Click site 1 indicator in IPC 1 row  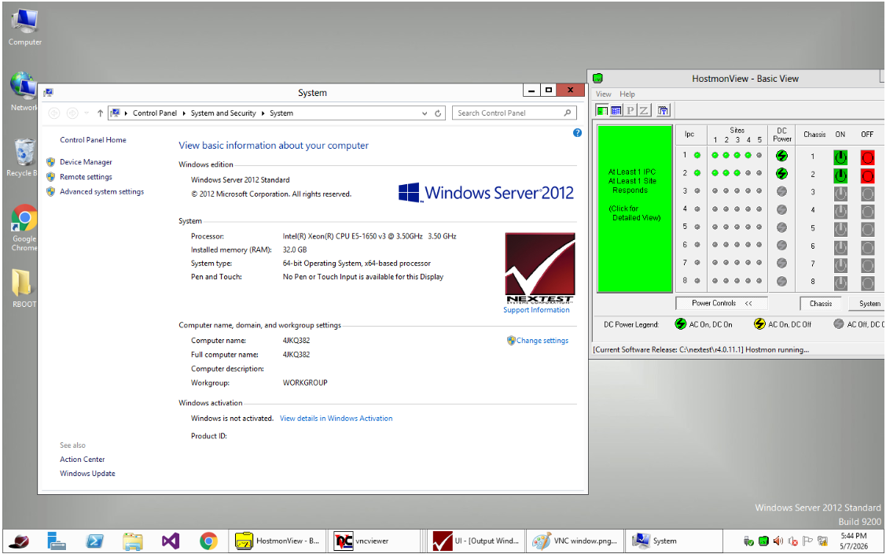tap(715, 155)
